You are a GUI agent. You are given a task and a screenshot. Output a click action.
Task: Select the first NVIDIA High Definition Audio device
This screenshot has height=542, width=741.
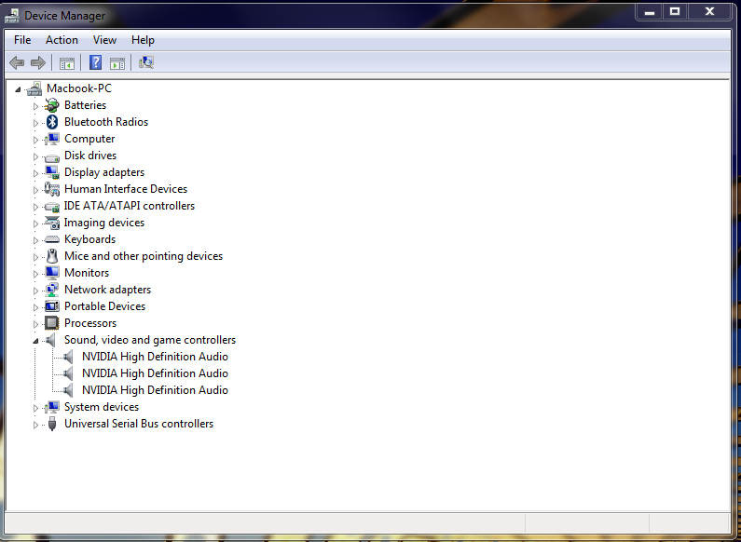[x=155, y=357]
